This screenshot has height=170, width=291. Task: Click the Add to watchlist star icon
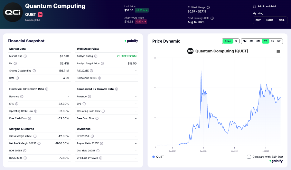point(254,6)
